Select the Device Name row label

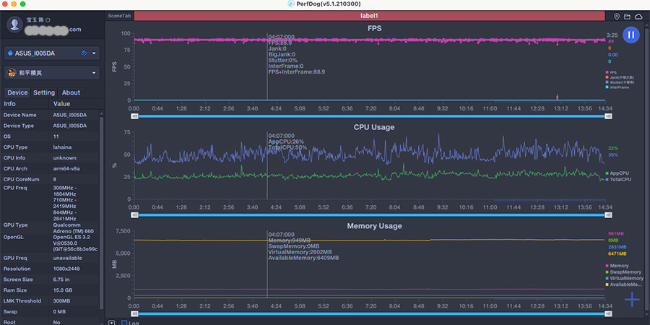tap(20, 115)
